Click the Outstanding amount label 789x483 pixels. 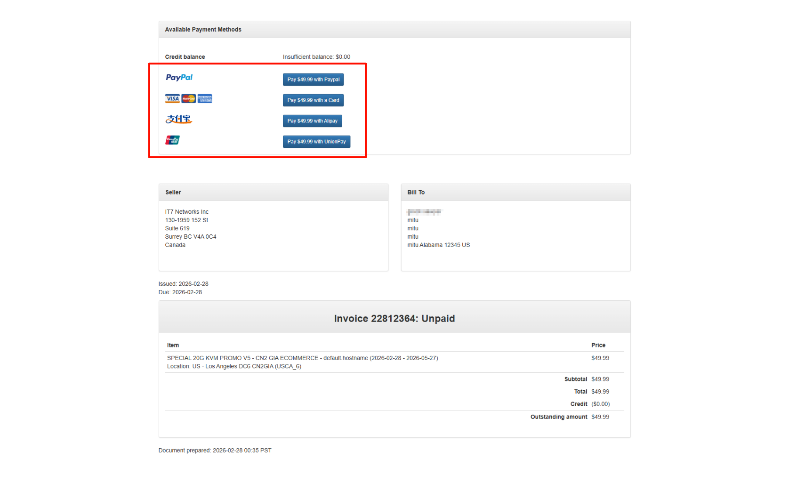click(x=558, y=417)
